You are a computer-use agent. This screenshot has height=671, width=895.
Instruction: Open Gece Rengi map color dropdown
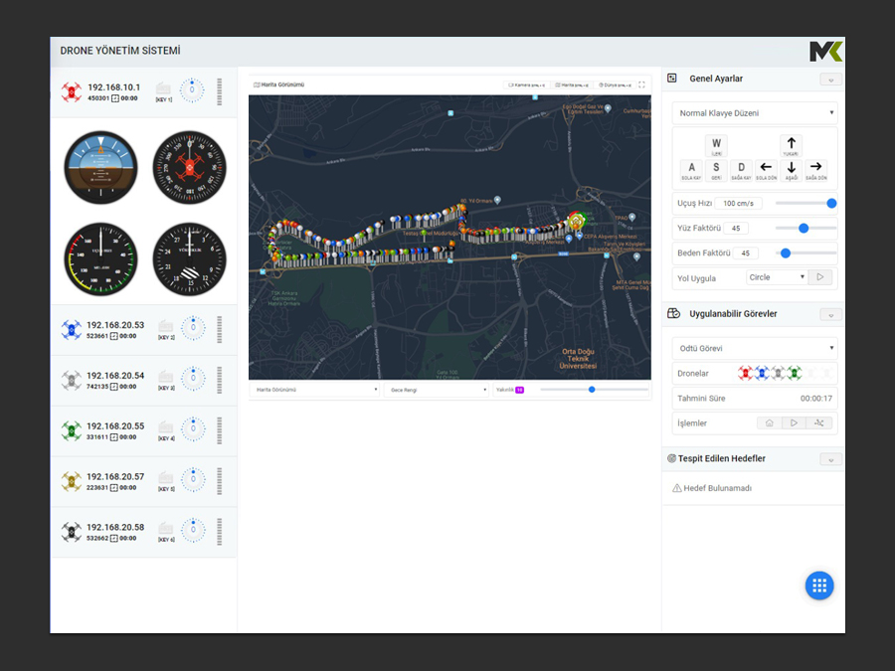(x=438, y=390)
